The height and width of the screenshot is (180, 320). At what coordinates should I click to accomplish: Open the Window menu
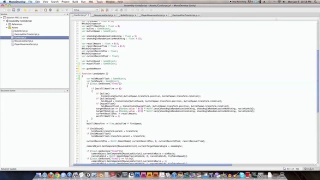click(110, 1)
